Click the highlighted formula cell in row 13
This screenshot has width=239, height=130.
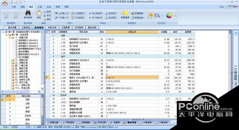click(132, 78)
